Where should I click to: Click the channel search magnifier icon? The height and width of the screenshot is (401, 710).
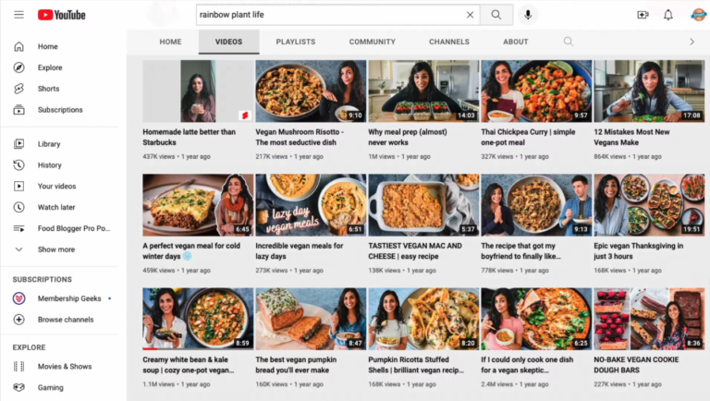tap(569, 42)
